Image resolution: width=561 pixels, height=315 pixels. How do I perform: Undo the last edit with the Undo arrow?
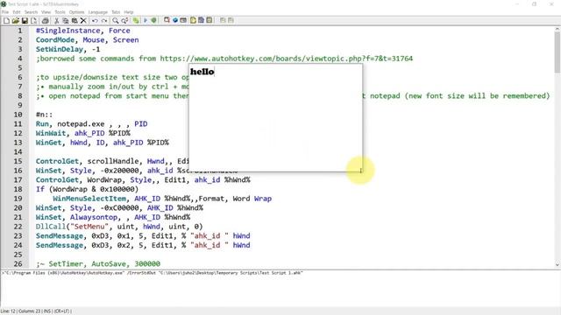point(95,21)
